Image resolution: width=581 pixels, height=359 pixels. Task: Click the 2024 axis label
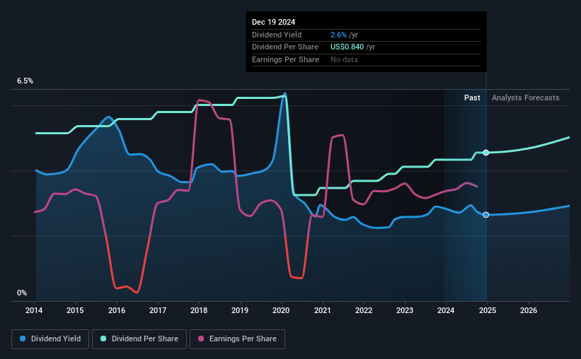click(446, 310)
